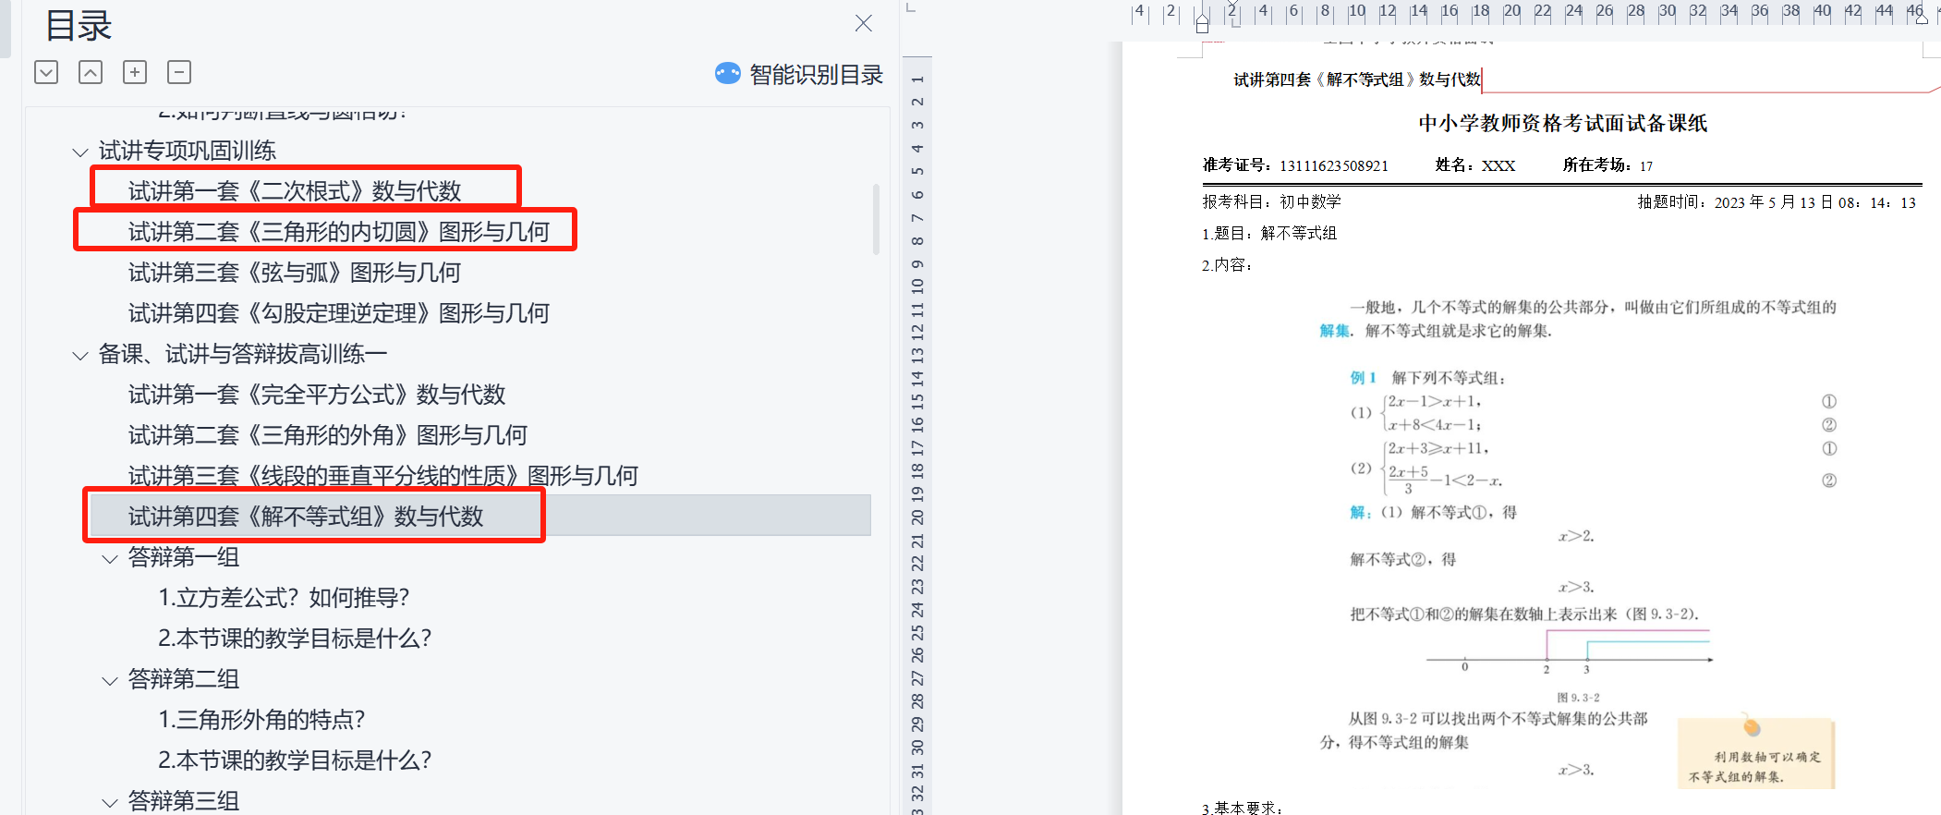Click the collapse-all up arrow icon
Screen dimensions: 1941x815
(x=91, y=72)
